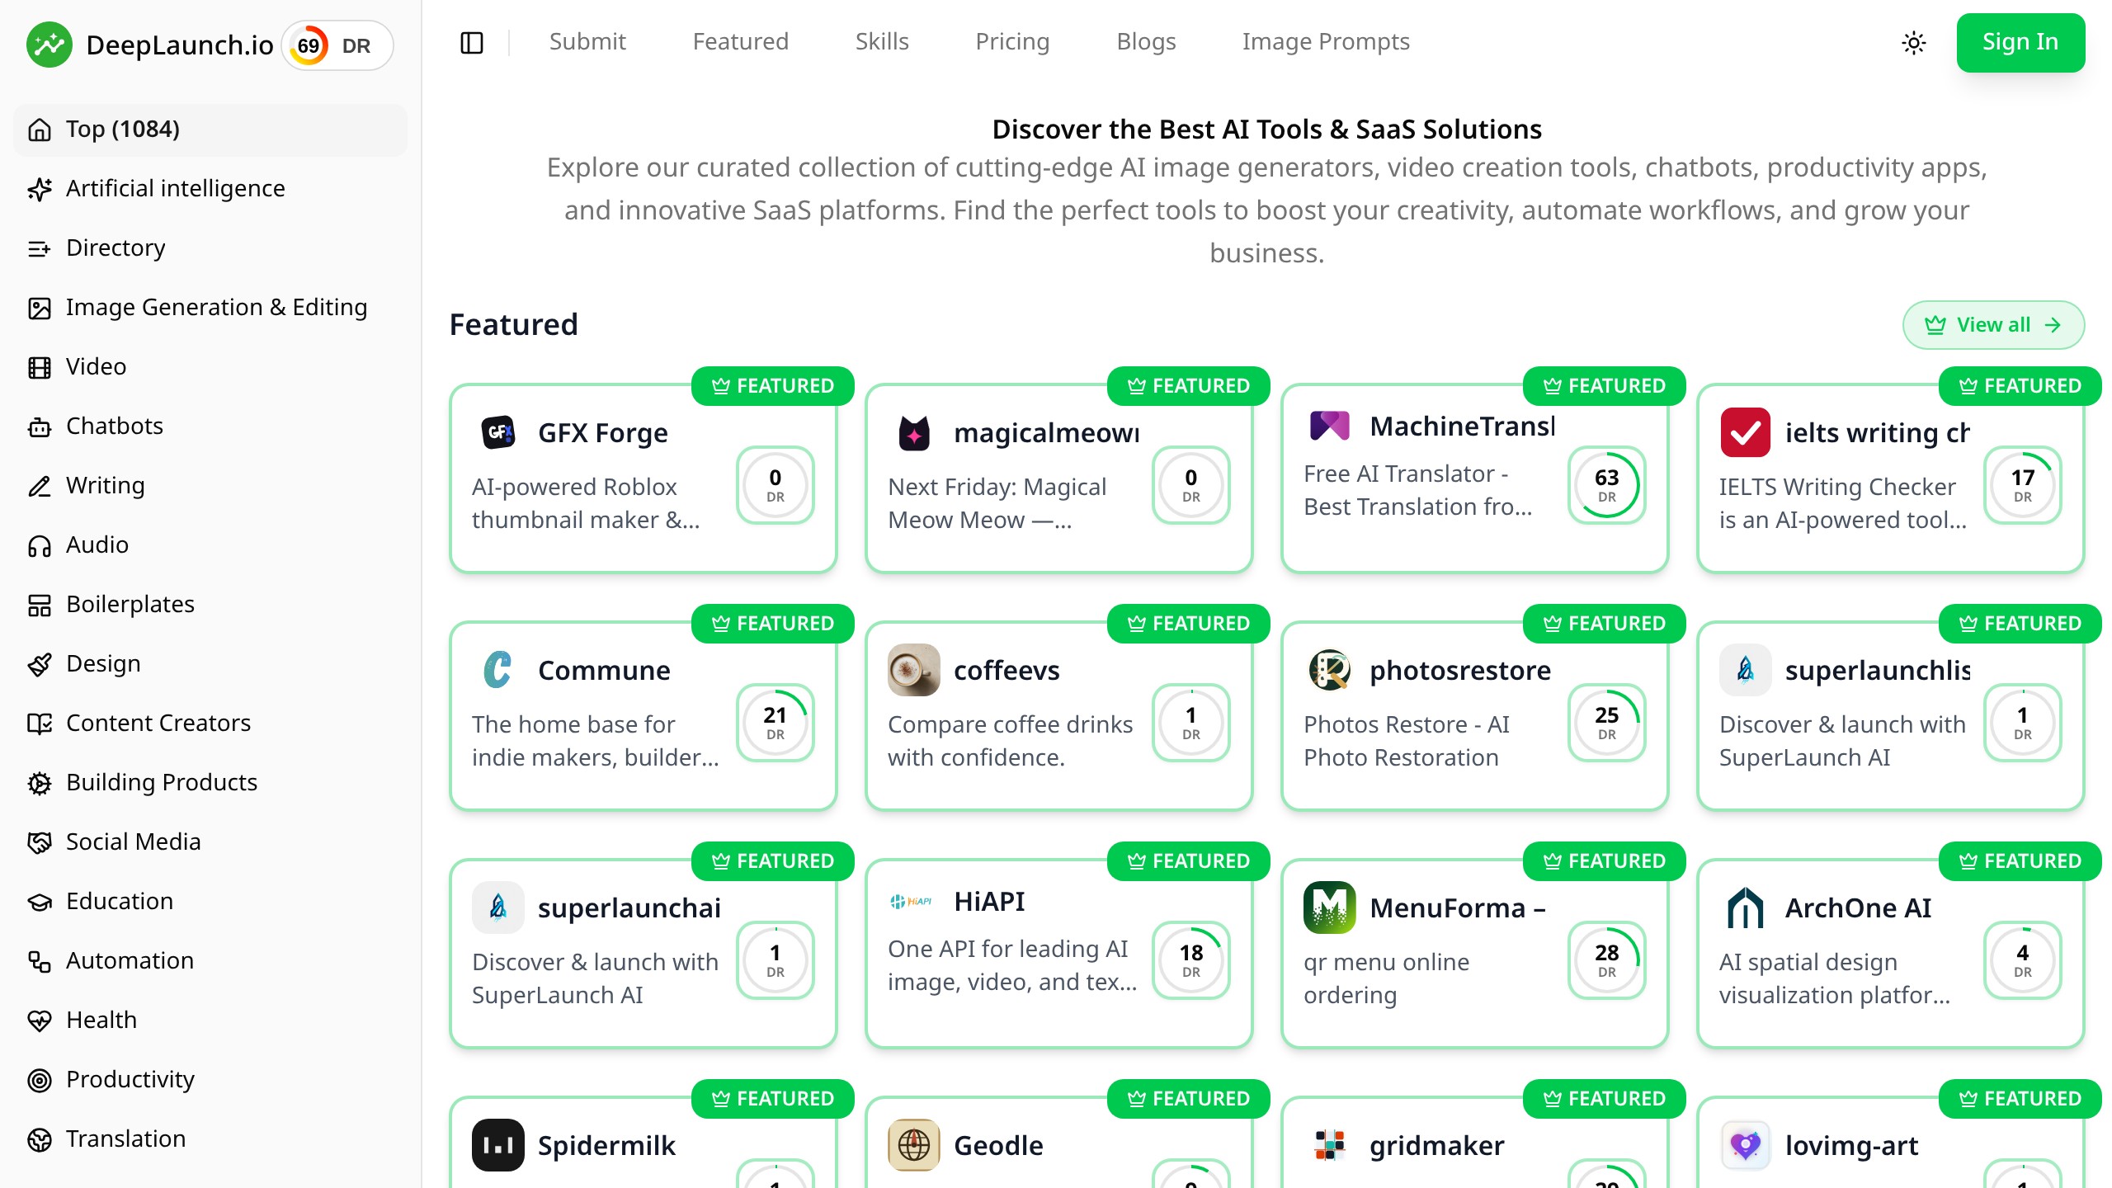
Task: Click the DeepLaunch.io logo icon
Action: click(49, 45)
